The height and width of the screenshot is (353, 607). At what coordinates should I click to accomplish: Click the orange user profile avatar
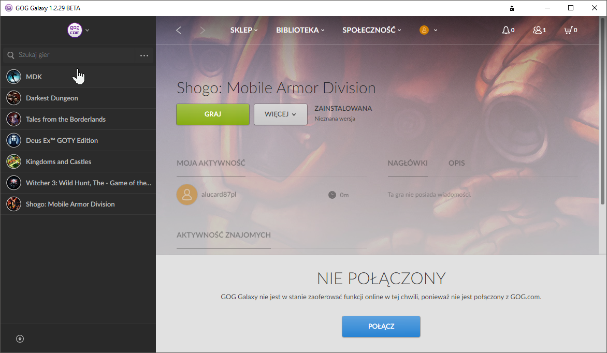point(424,30)
